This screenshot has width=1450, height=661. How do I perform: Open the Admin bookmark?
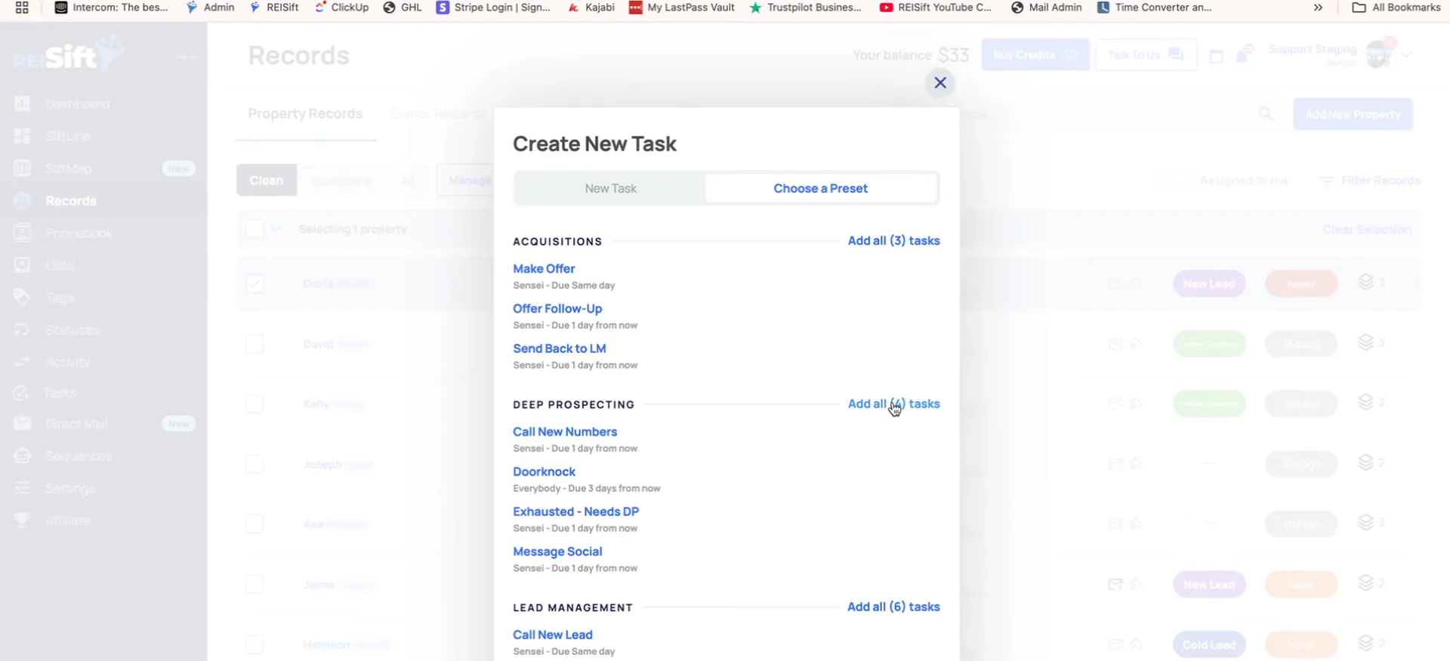tap(210, 8)
